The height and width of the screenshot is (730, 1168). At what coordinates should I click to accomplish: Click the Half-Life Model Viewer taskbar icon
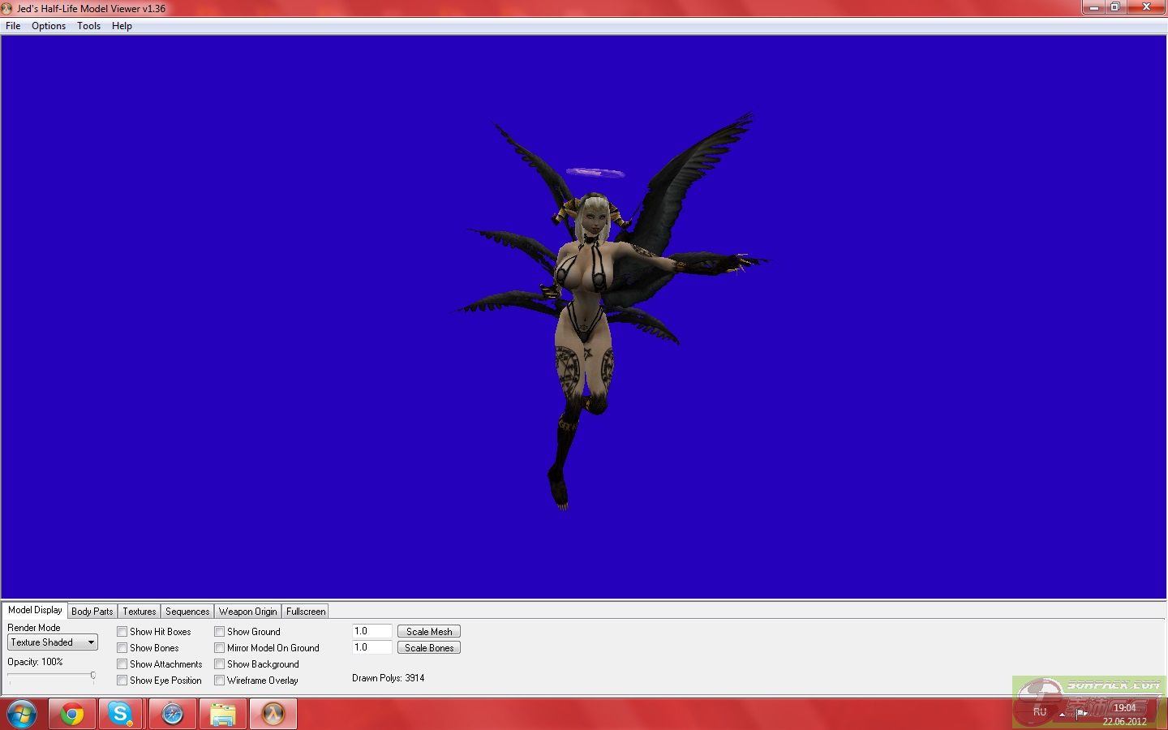(273, 715)
